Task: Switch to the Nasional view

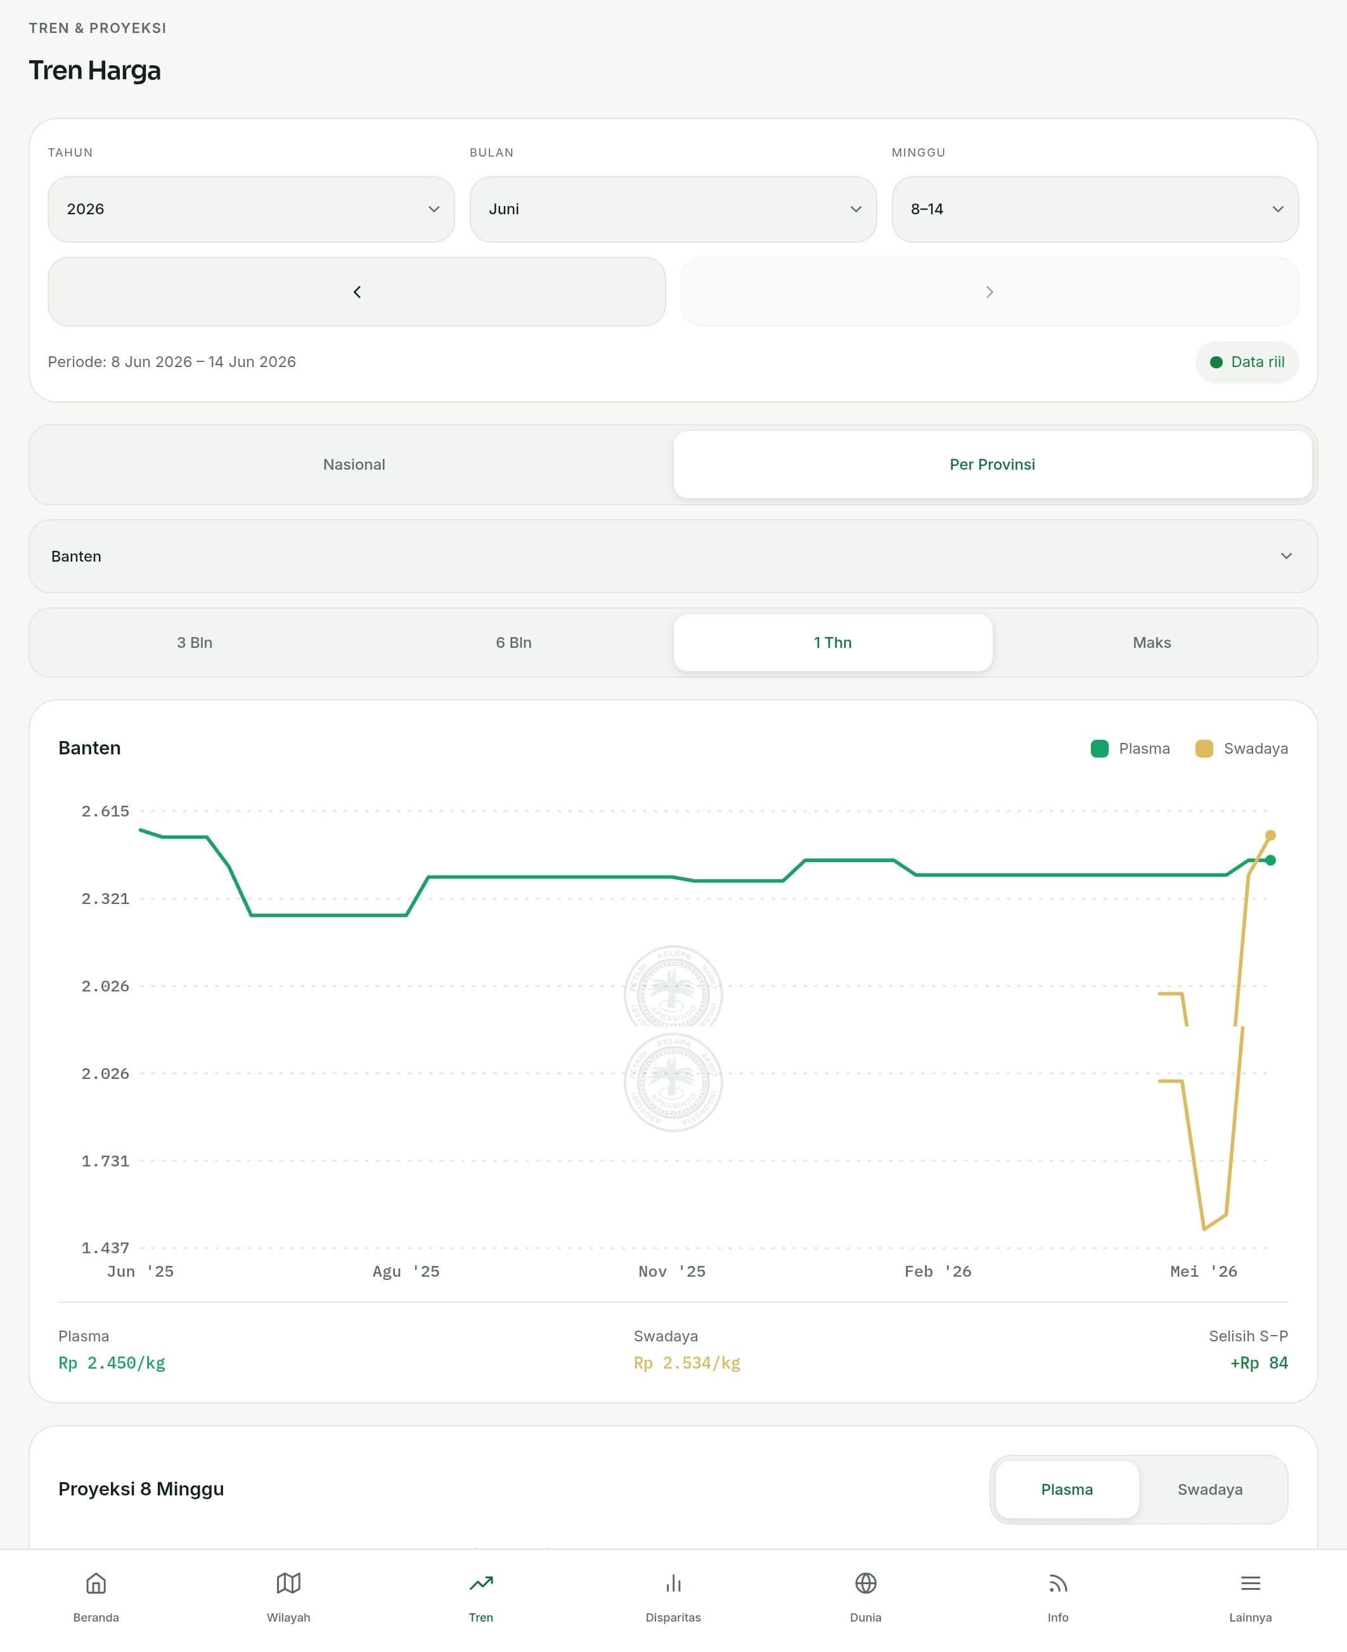Action: pos(354,465)
